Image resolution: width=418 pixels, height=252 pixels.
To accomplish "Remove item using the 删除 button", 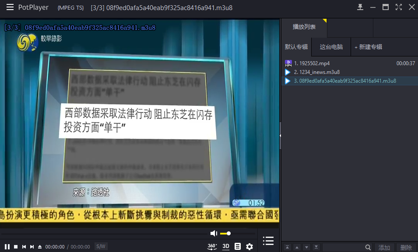I will (406, 248).
